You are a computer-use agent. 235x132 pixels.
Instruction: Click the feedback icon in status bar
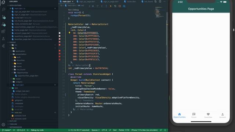161,130
